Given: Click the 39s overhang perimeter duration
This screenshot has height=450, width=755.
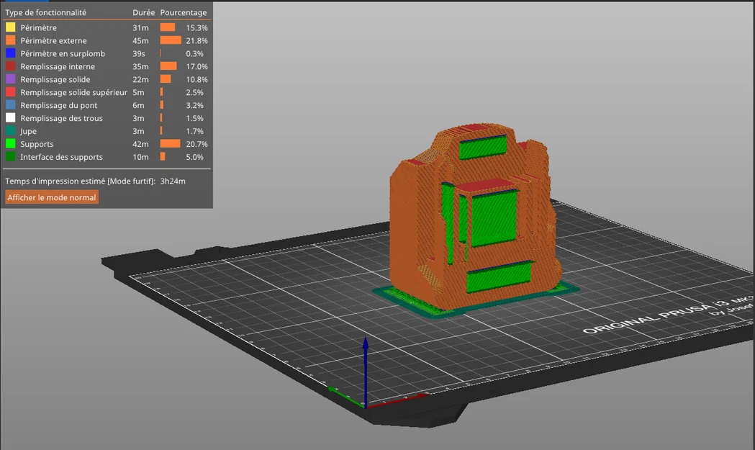Looking at the screenshot, I should 139,54.
